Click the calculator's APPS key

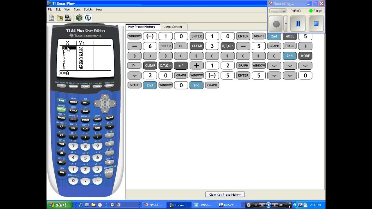tap(73, 119)
